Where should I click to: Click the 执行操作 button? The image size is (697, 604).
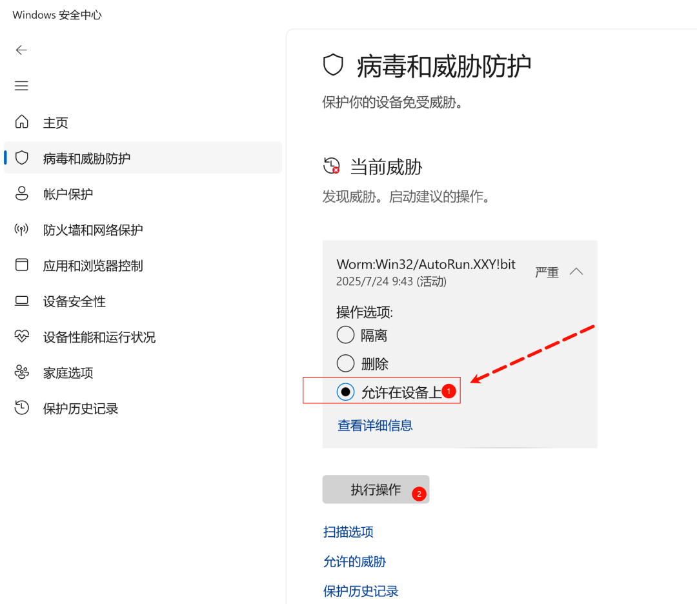pos(376,489)
